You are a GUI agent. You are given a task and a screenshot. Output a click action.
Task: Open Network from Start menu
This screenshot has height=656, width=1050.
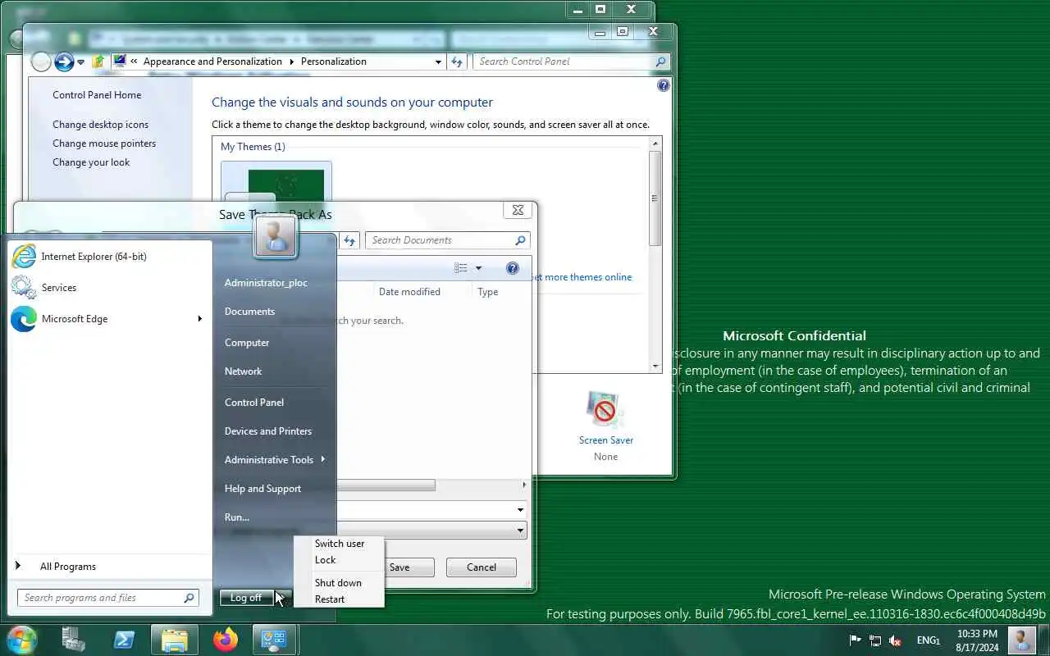click(244, 371)
